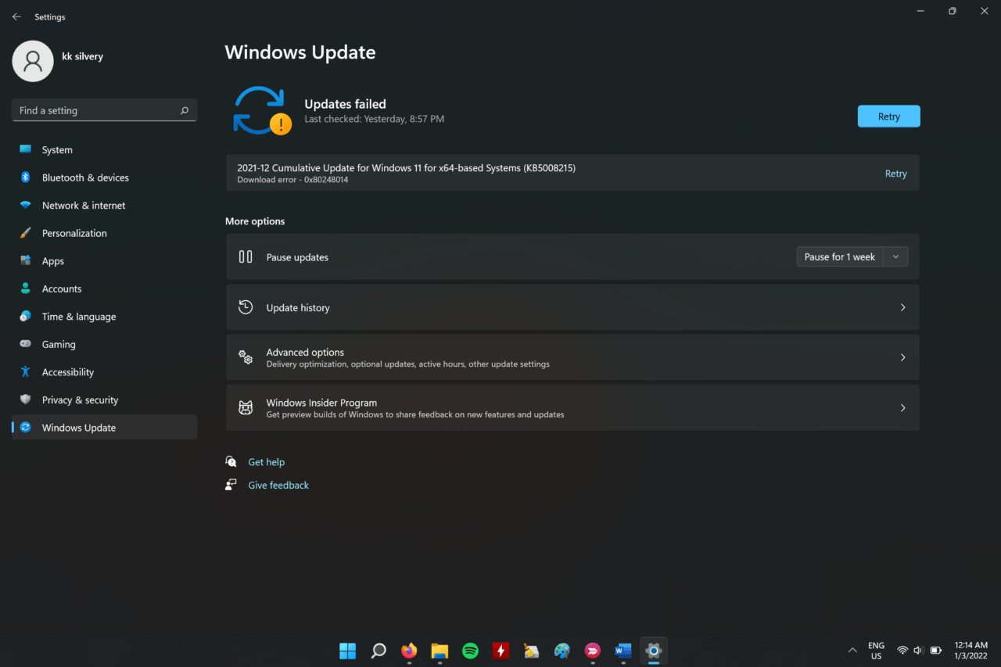Open Advanced options chevron
1001x667 pixels.
coord(902,357)
